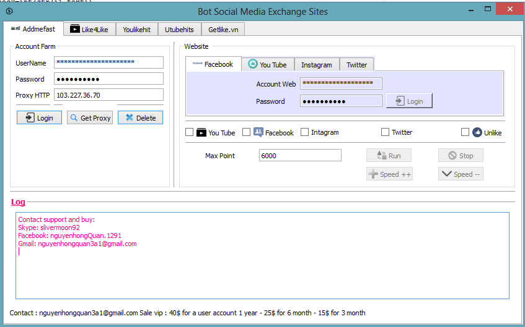The width and height of the screenshot is (525, 327).
Task: Click the Gmail address log line
Action: pos(77,244)
